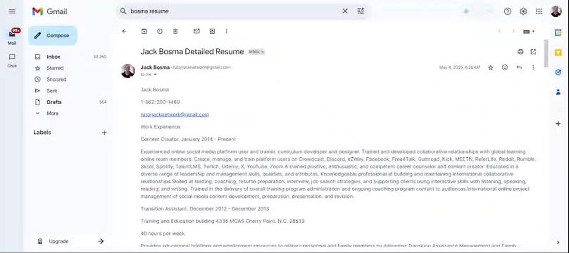Go to the newer conversation arrow
Screen dimensions: 569x253
point(499,31)
